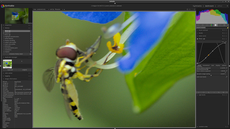Reset local contrast module parameters

[x=225, y=30]
